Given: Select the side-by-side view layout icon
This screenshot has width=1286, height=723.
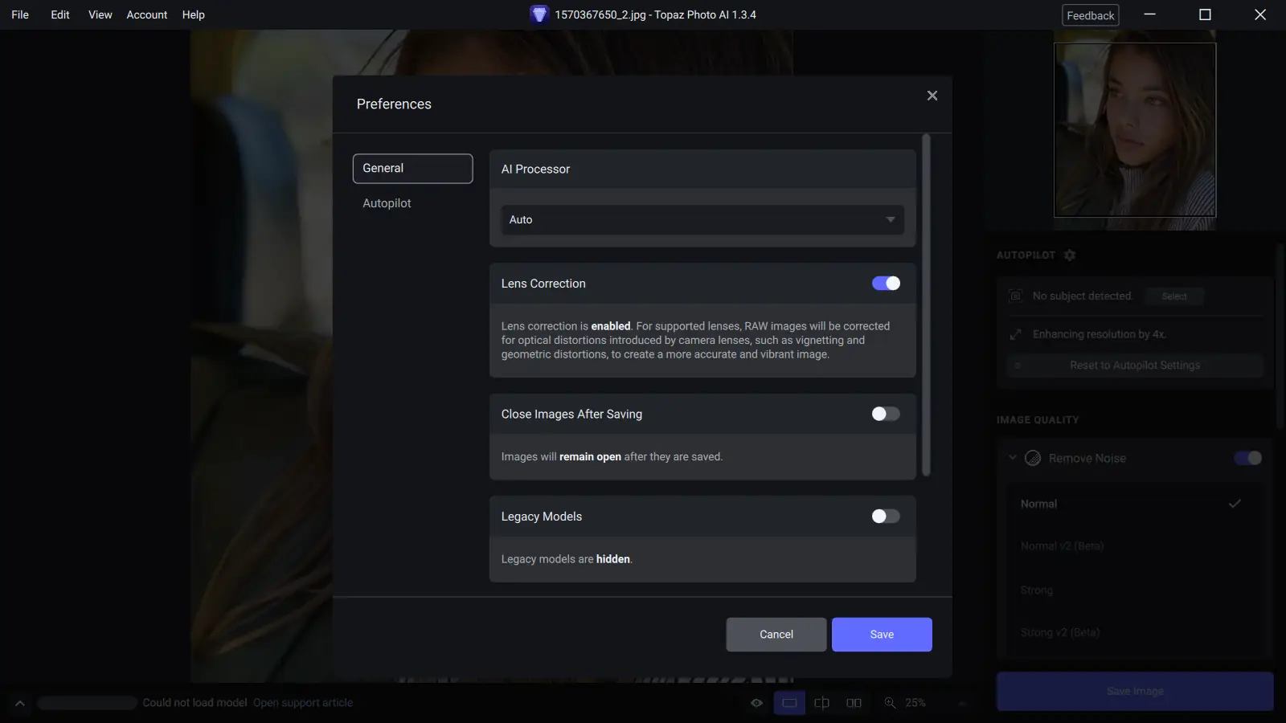Looking at the screenshot, I should (854, 703).
